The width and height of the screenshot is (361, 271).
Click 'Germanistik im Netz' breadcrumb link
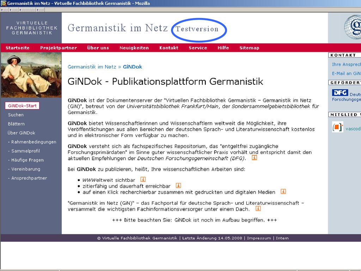click(x=92, y=67)
